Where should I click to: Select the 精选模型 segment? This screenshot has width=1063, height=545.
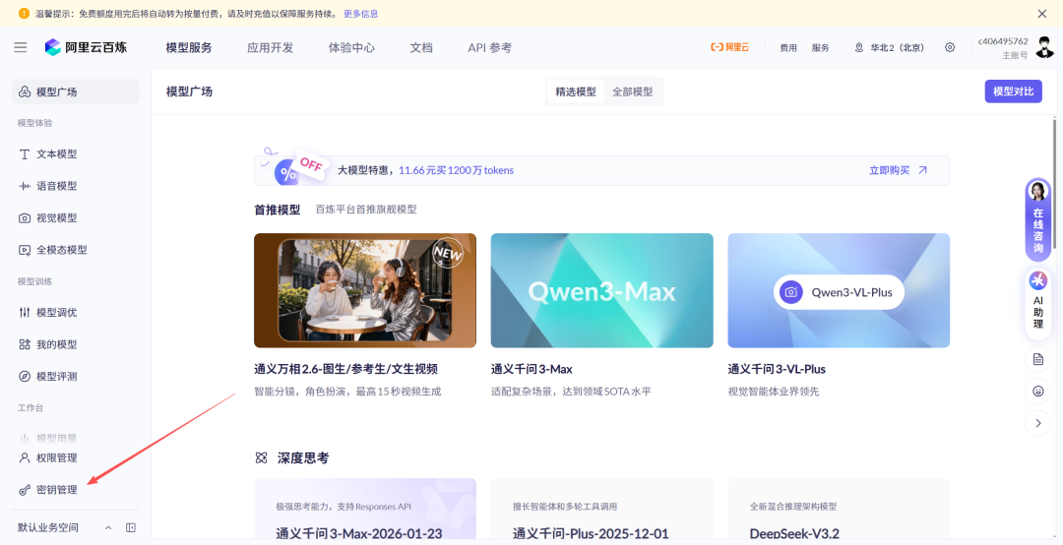pos(576,91)
